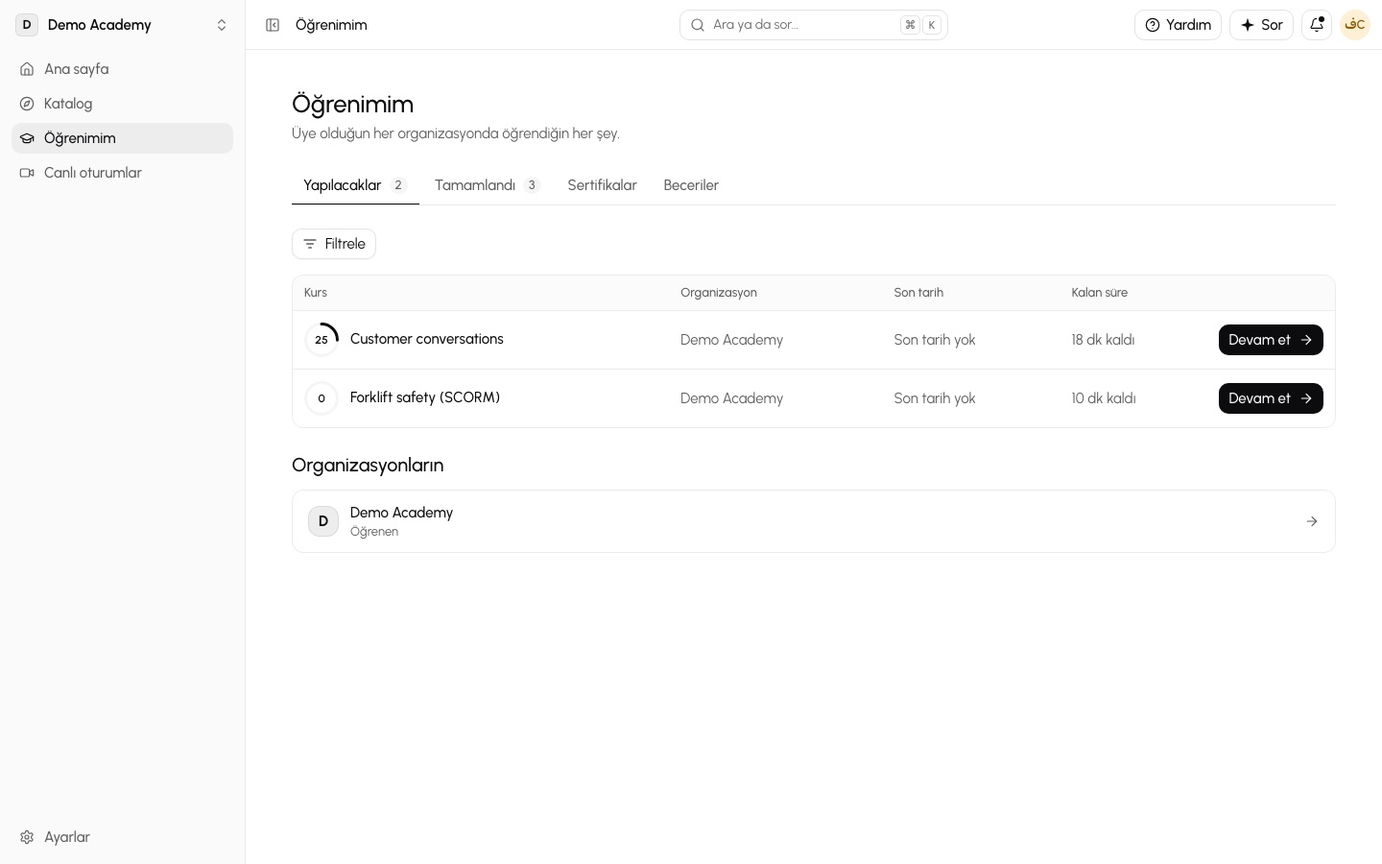Viewport: 1382px width, 864px height.
Task: Open the Forklift safety (SCORM) course title
Action: (425, 397)
